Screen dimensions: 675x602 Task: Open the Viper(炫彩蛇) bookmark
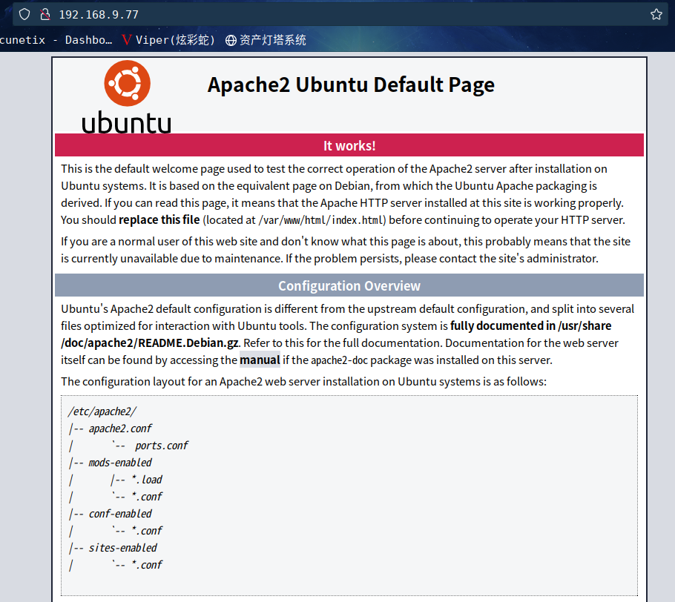[x=168, y=40]
